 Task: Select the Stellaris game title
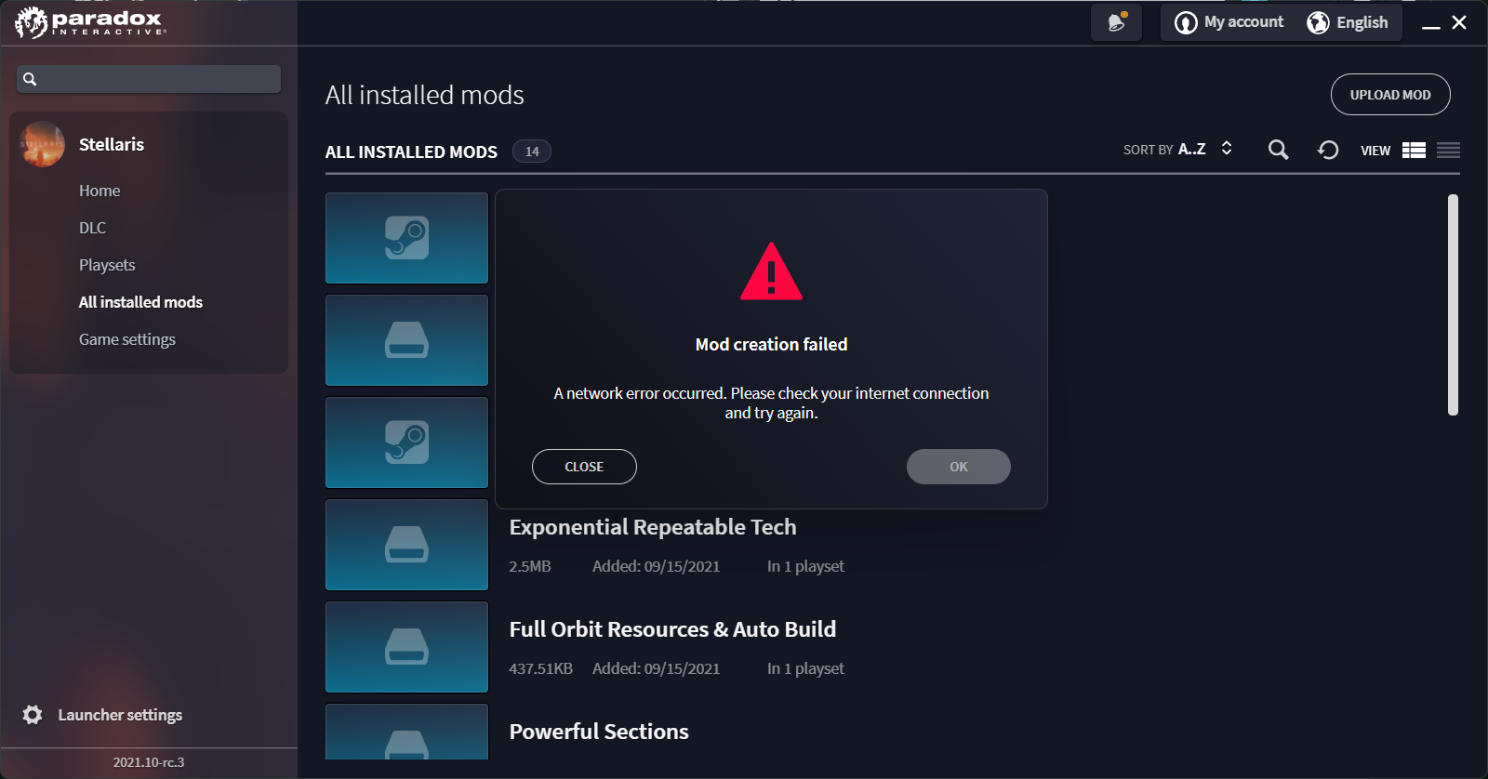tap(112, 144)
